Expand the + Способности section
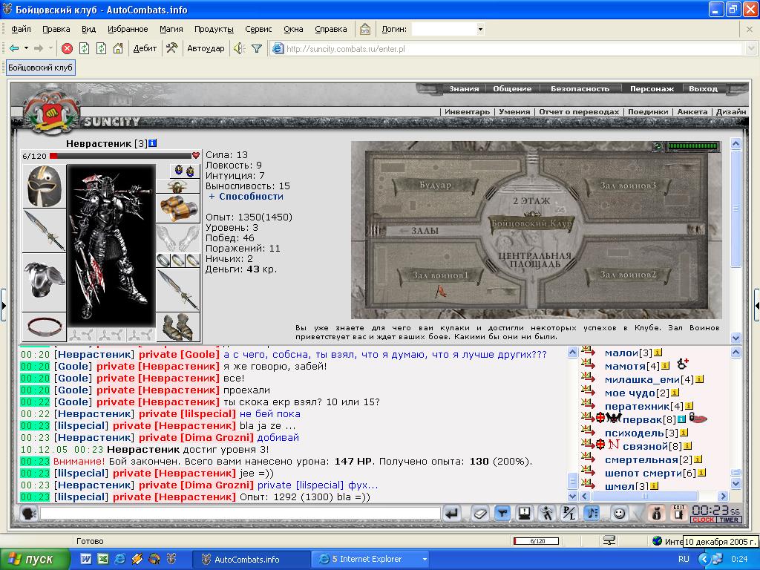 pos(246,196)
